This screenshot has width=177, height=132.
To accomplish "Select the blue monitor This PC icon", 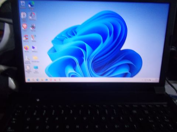I will point(36,69).
